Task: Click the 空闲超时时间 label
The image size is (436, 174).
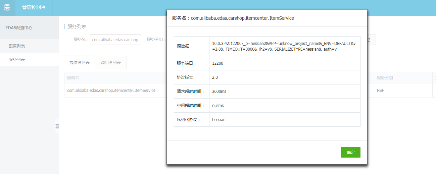Action: tap(190, 105)
